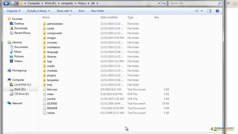Click the New folder button
This screenshot has height=134, width=238.
97,11
